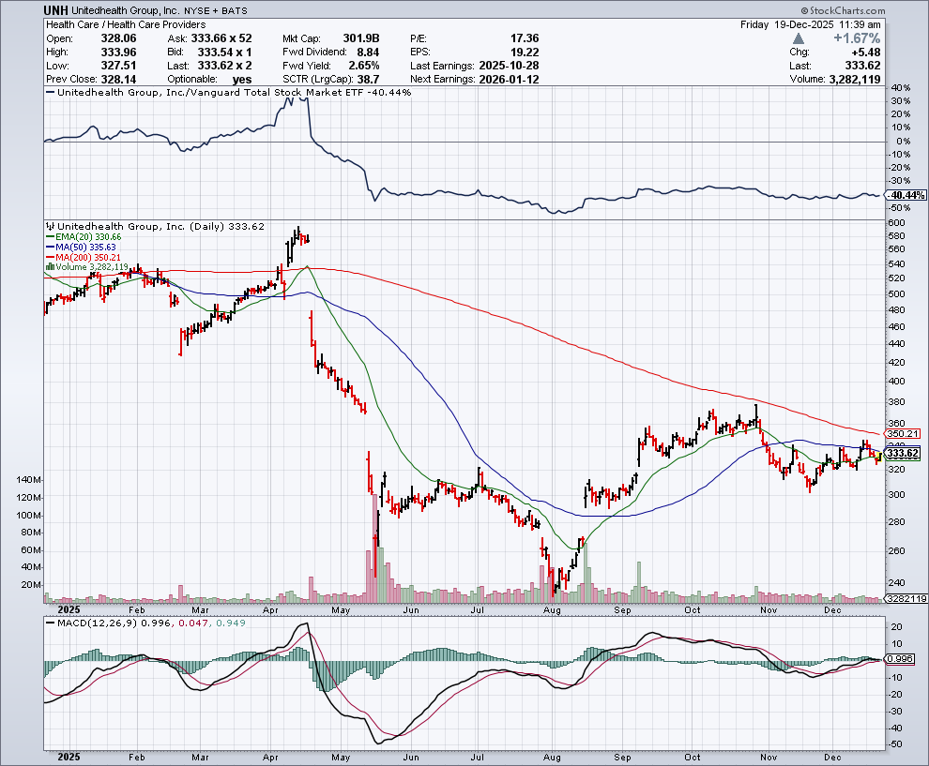Click the -40.44% relative strength axis tag
This screenshot has height=766, width=929.
pos(905,195)
